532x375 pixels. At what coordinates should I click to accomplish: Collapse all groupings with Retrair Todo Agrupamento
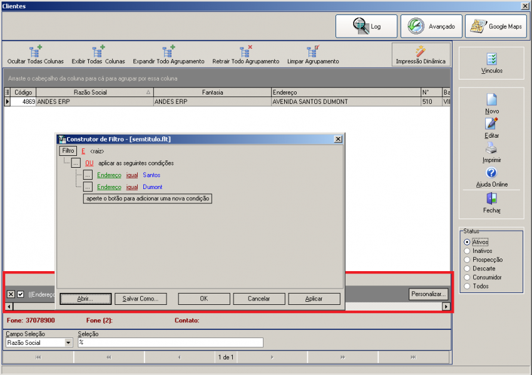245,54
